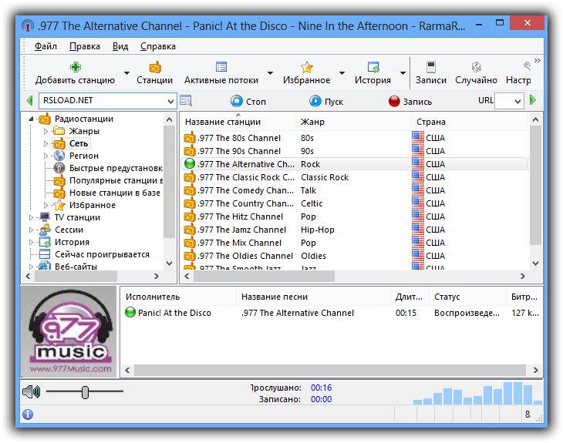The width and height of the screenshot is (563, 443).
Task: Open the Настр settings toolbar icon
Action: 527,66
